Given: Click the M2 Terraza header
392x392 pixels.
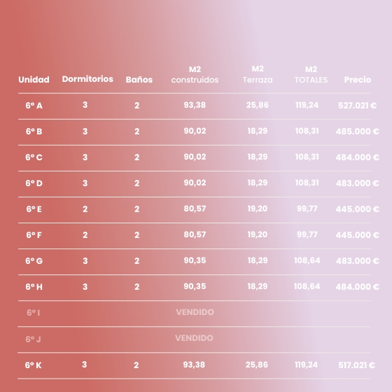Looking at the screenshot, I should pyautogui.click(x=258, y=74).
